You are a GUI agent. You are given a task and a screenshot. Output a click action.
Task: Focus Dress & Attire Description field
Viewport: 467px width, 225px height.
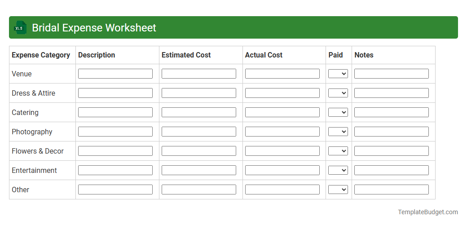pos(115,93)
